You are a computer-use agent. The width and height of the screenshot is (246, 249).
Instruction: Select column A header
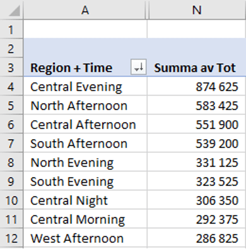click(x=85, y=9)
